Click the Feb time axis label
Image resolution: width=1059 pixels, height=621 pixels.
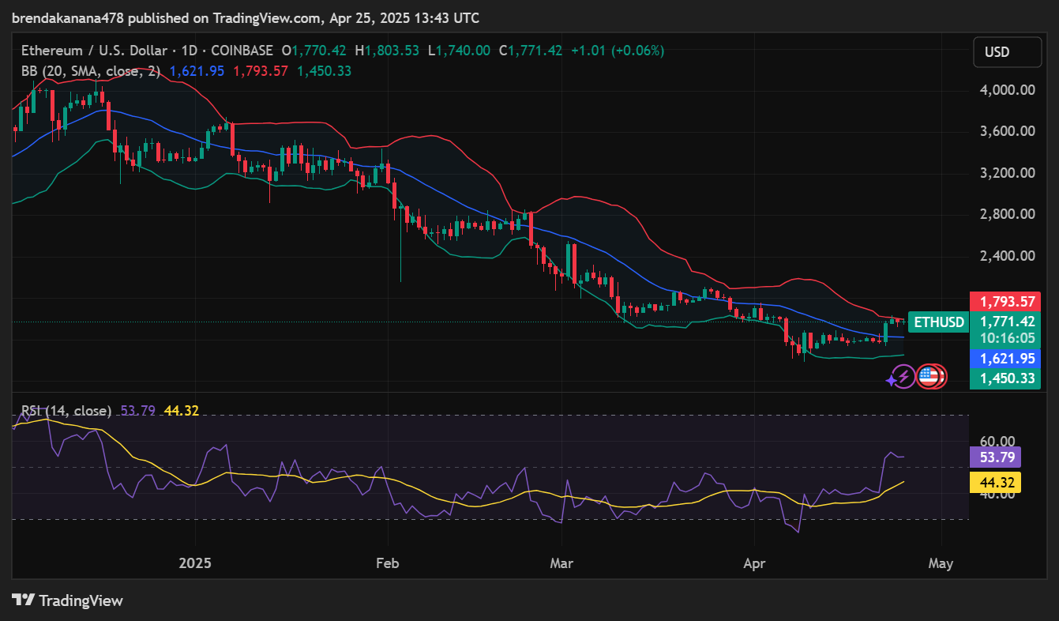point(388,564)
